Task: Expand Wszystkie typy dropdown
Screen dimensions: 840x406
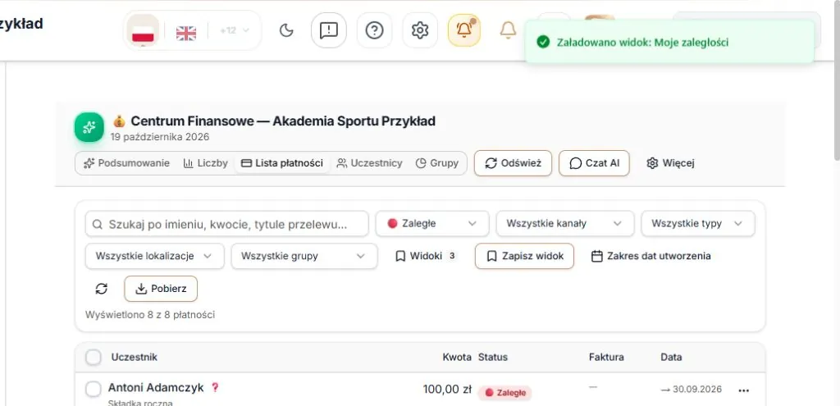Action: pyautogui.click(x=698, y=224)
